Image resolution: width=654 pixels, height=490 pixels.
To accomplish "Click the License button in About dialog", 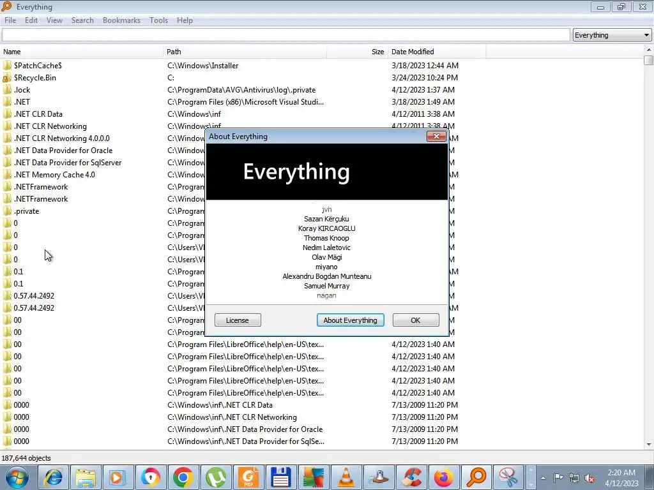I will tap(238, 320).
